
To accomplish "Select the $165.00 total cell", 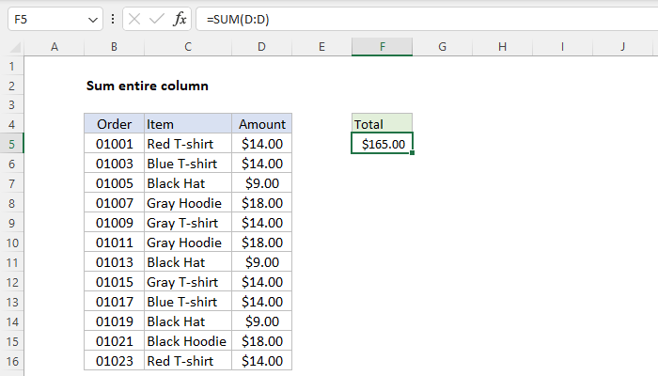I will (x=382, y=144).
